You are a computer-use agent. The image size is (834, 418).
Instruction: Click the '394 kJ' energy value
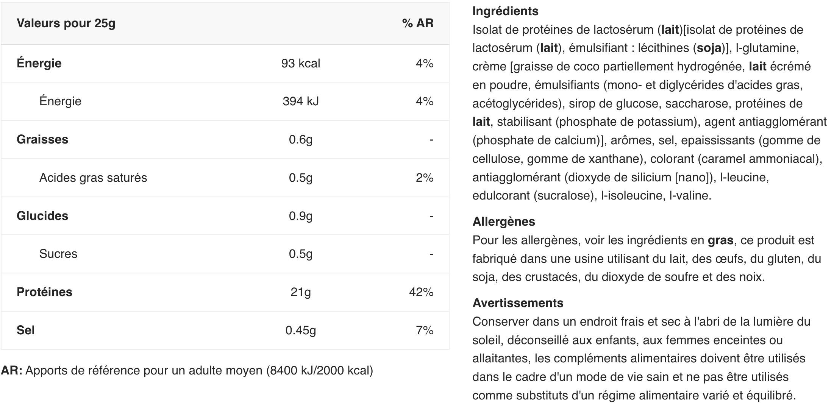pyautogui.click(x=301, y=101)
